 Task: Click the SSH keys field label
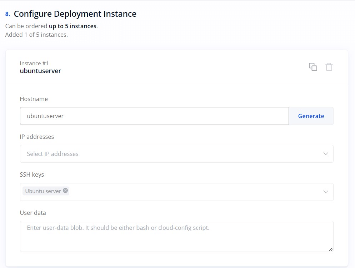(x=32, y=175)
